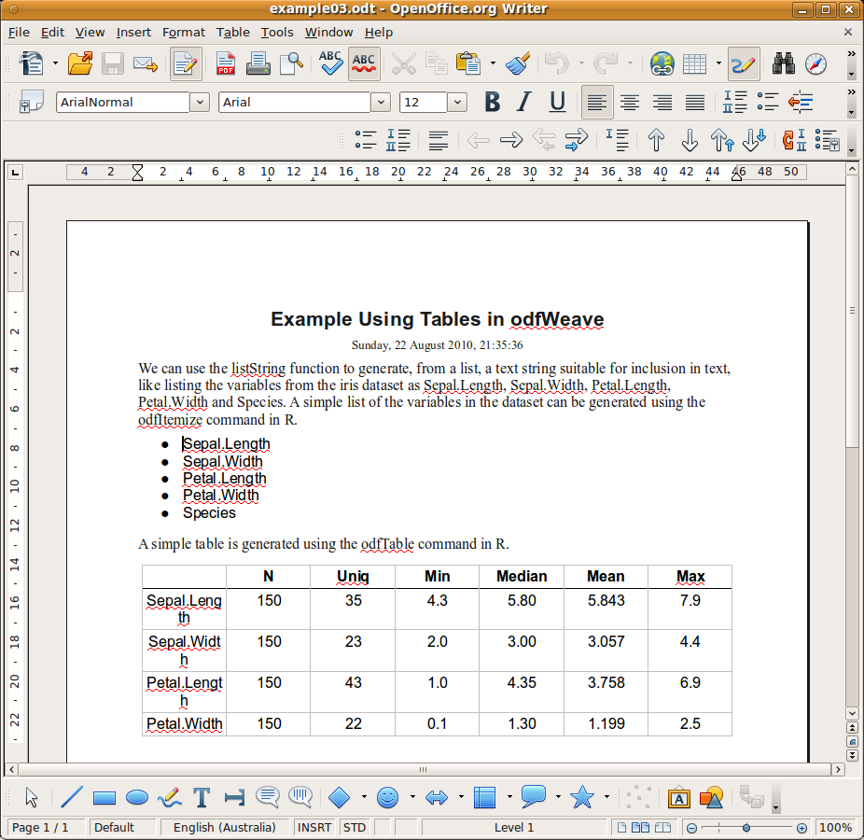864x840 pixels.
Task: Print the document with printer icon
Action: (x=258, y=63)
